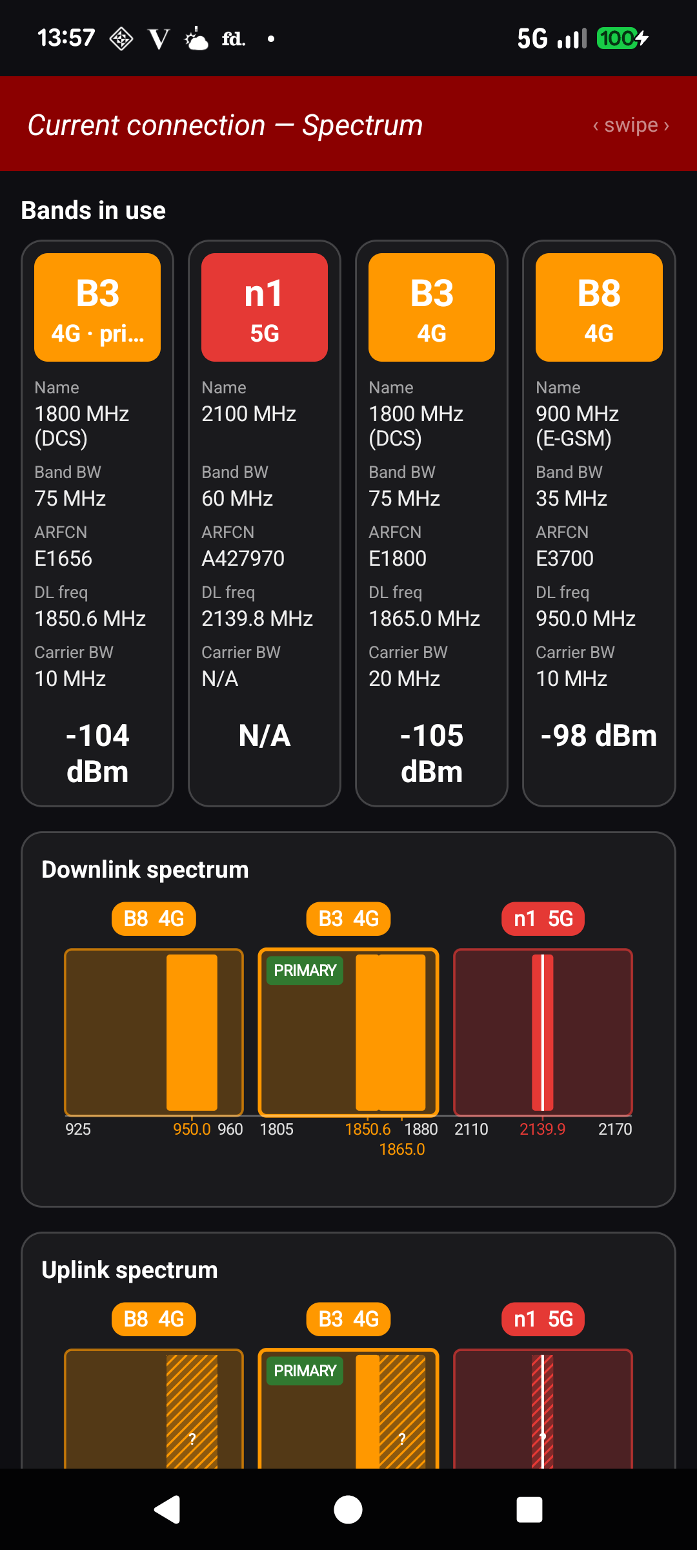Select B8 4G label in Downlink spectrum
Image resolution: width=697 pixels, height=1550 pixels.
[154, 918]
